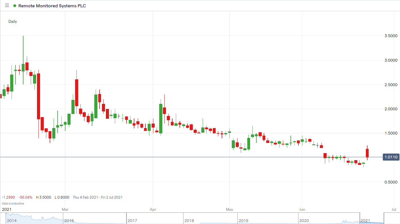This screenshot has width=400, height=224.
Task: Click the 2.5000 price axis label
Action: (x=391, y=85)
